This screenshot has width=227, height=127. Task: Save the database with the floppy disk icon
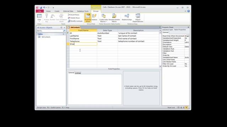point(41,7)
